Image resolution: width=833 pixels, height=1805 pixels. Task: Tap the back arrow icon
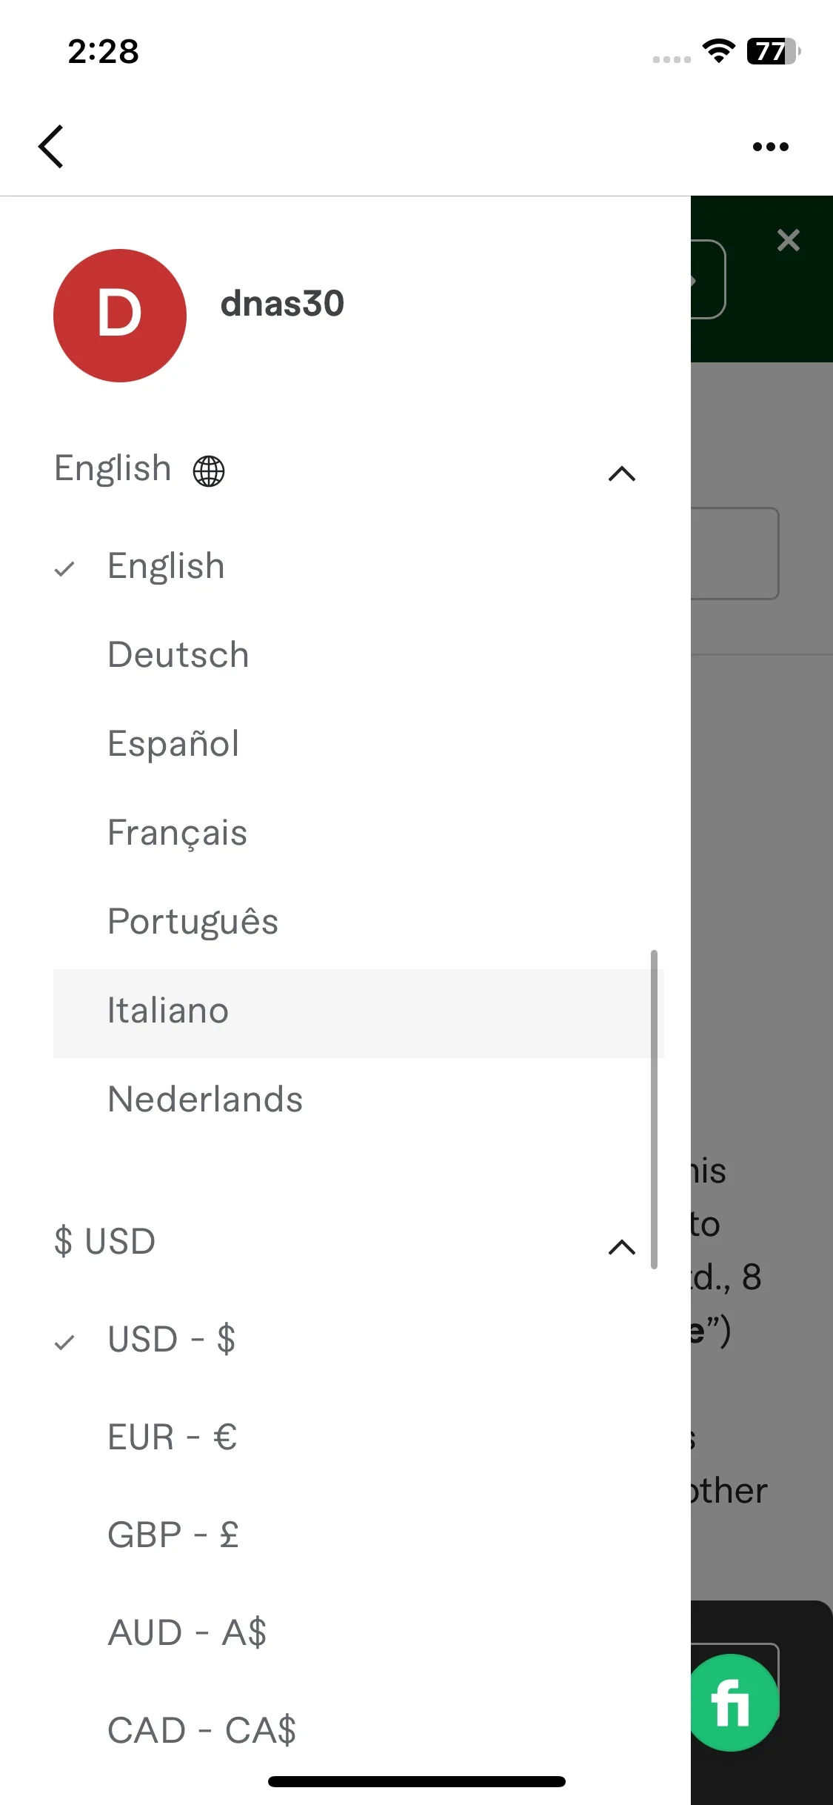point(51,146)
